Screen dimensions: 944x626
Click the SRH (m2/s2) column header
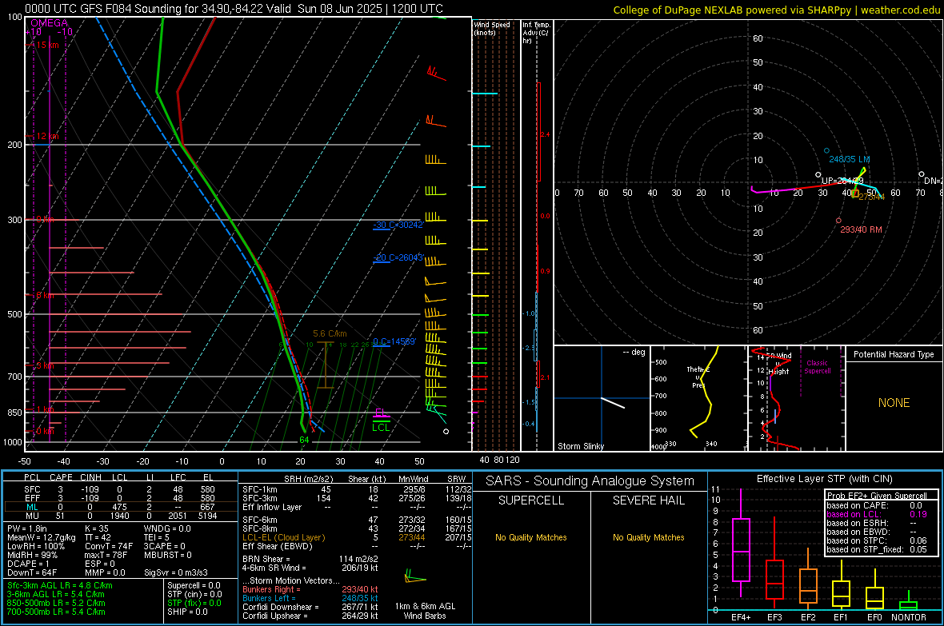pos(308,479)
